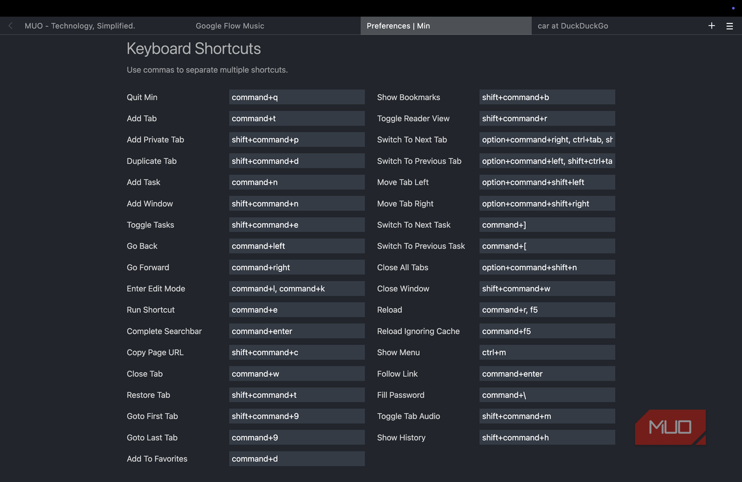Edit the Add Tab shortcut field
The height and width of the screenshot is (482, 742).
point(297,118)
